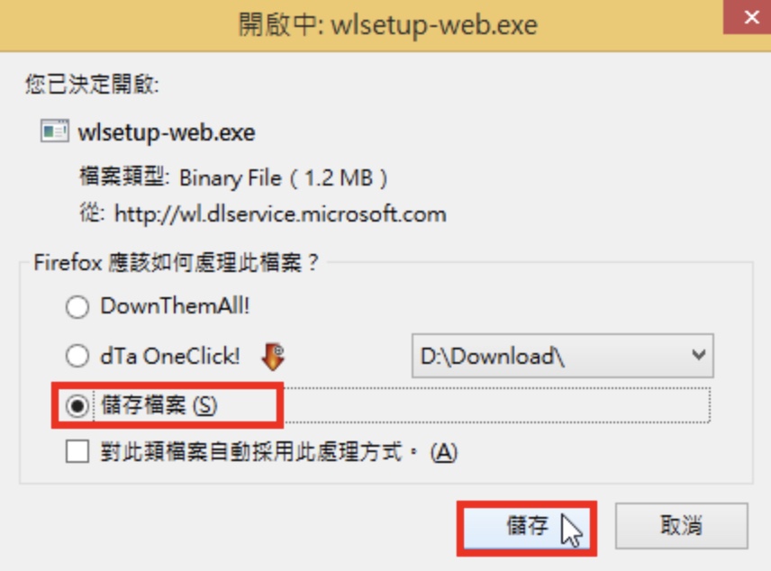Click the wlsetup-web.exe file name text
Image resolution: width=771 pixels, height=571 pixels.
pyautogui.click(x=167, y=132)
